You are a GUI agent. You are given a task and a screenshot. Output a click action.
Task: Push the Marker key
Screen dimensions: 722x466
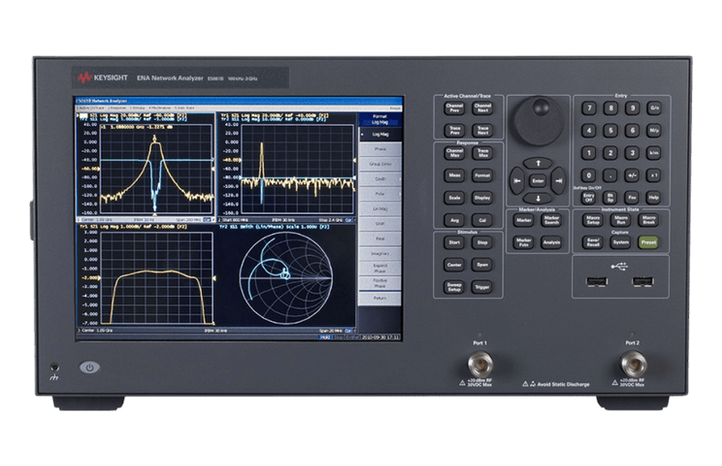click(x=524, y=220)
